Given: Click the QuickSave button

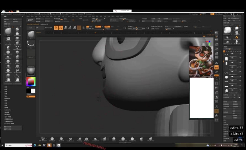Looking at the screenshot, I should 195,14.
